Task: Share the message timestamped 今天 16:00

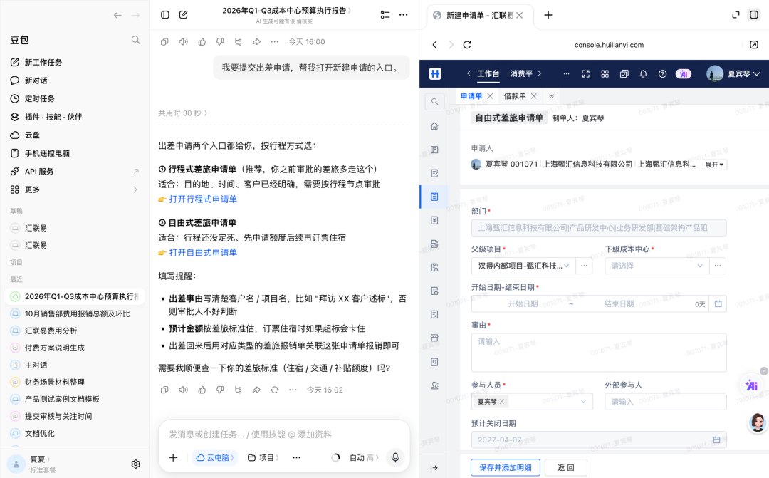Action: (x=256, y=42)
